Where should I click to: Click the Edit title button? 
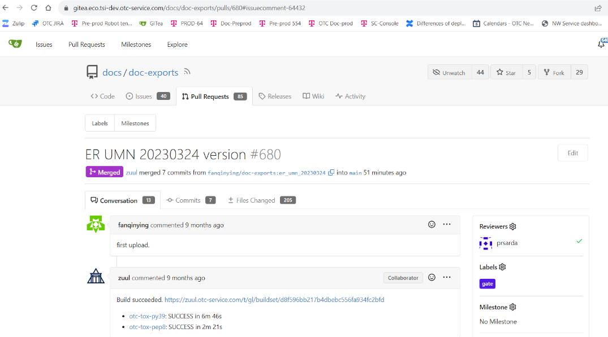point(572,153)
